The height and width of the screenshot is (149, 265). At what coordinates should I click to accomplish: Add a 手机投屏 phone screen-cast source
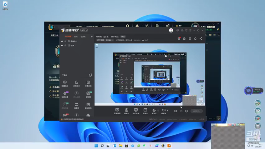136,111
